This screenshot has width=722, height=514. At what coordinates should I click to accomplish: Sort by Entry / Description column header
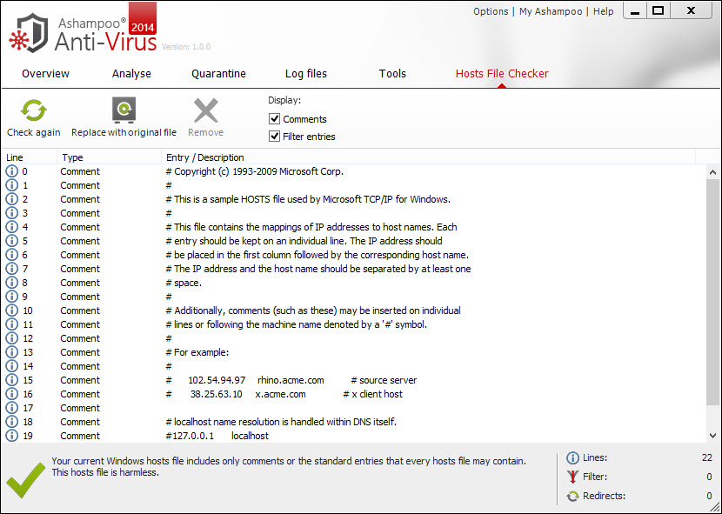428,157
